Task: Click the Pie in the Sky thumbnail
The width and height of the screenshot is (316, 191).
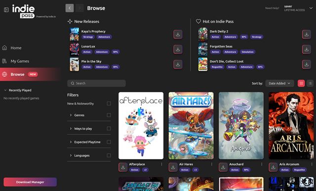Action: point(75,64)
